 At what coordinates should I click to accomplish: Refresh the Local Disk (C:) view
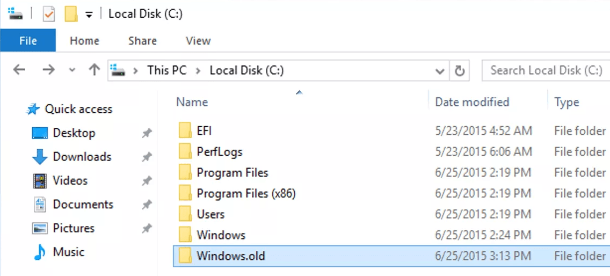(459, 70)
